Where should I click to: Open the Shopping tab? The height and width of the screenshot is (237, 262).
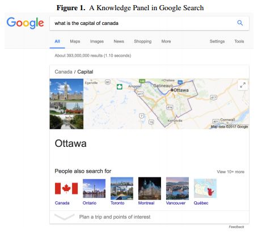pyautogui.click(x=143, y=41)
